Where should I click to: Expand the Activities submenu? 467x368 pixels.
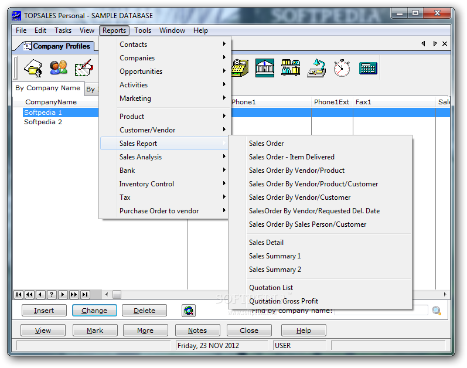165,85
